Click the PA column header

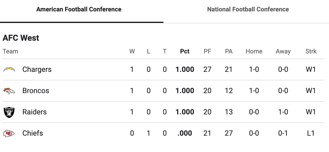229,51
